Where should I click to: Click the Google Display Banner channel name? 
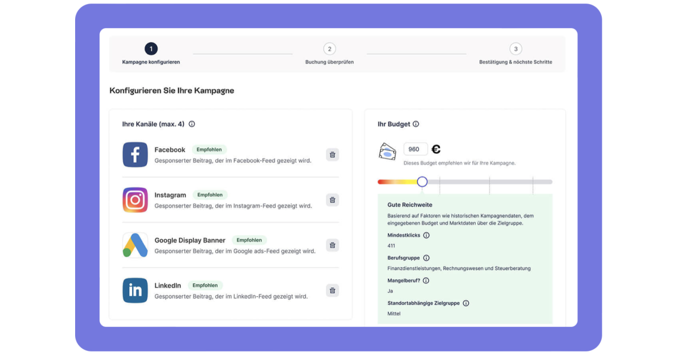(x=190, y=240)
